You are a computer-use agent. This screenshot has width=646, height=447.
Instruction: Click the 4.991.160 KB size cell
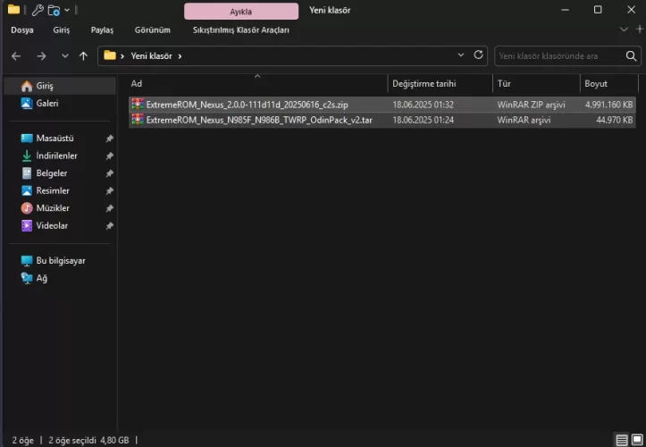click(x=609, y=105)
